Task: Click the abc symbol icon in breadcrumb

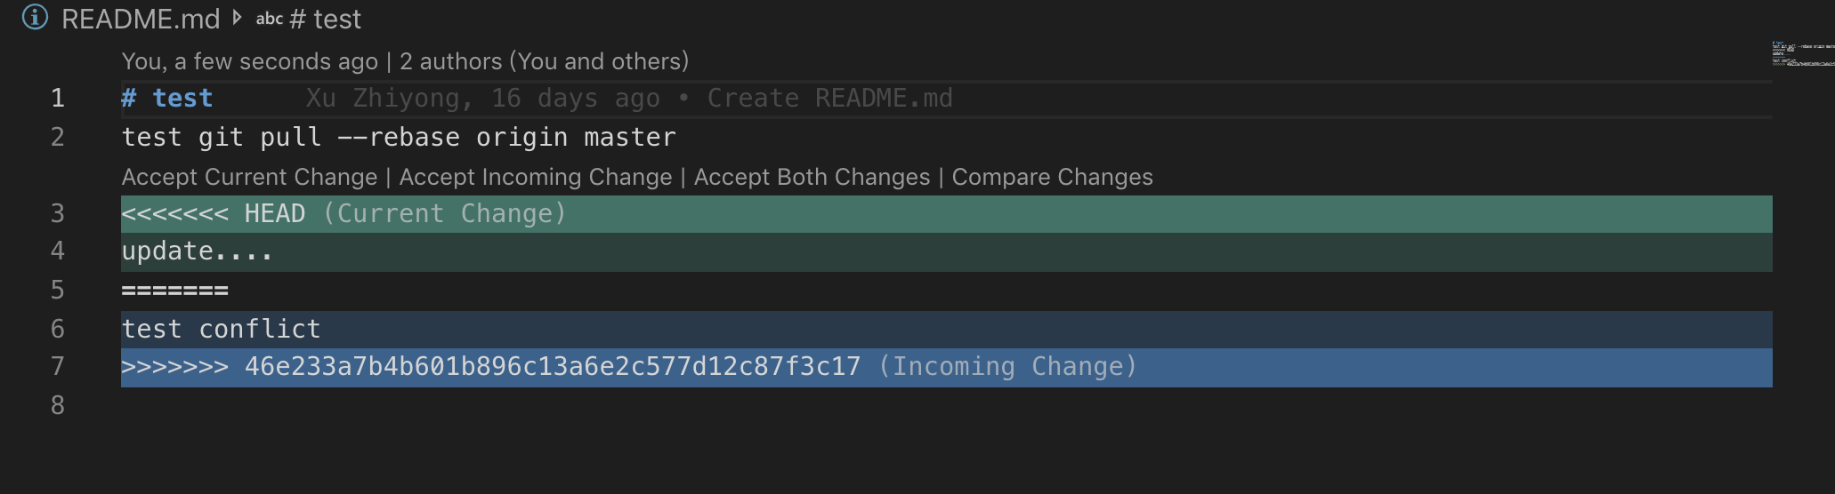Action: (x=269, y=19)
